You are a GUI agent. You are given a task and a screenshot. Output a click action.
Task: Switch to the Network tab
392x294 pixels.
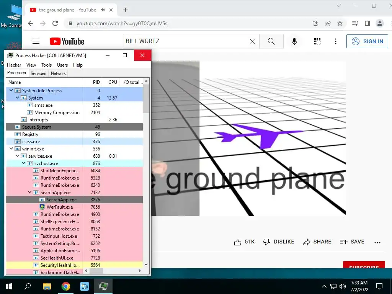58,73
